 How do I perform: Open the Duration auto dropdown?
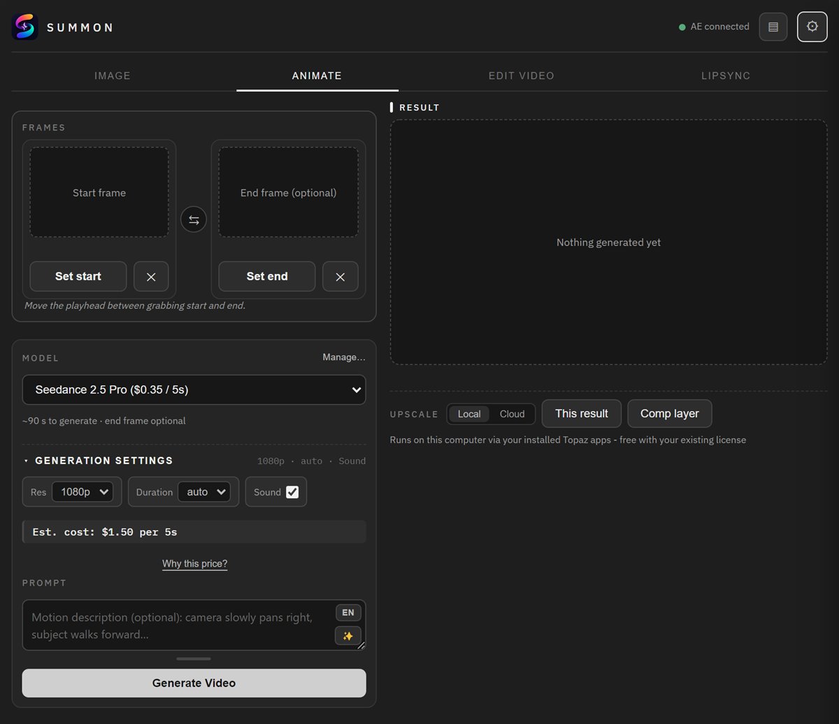pyautogui.click(x=204, y=492)
